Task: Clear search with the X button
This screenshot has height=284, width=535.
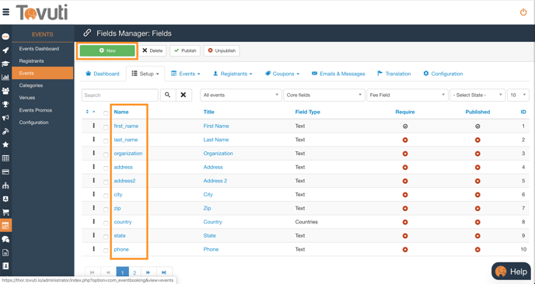Action: (x=184, y=95)
